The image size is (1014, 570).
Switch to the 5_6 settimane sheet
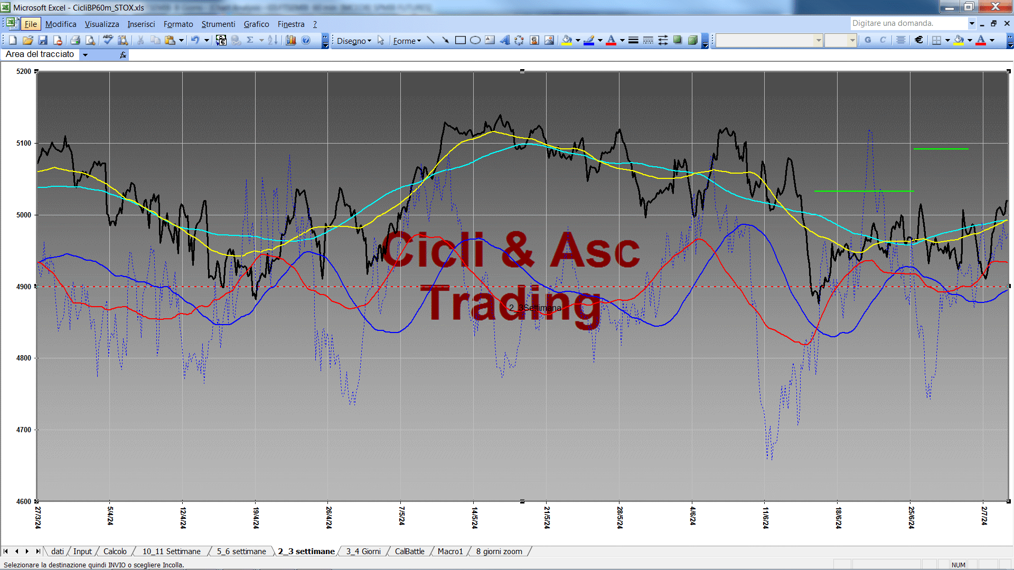pyautogui.click(x=241, y=552)
